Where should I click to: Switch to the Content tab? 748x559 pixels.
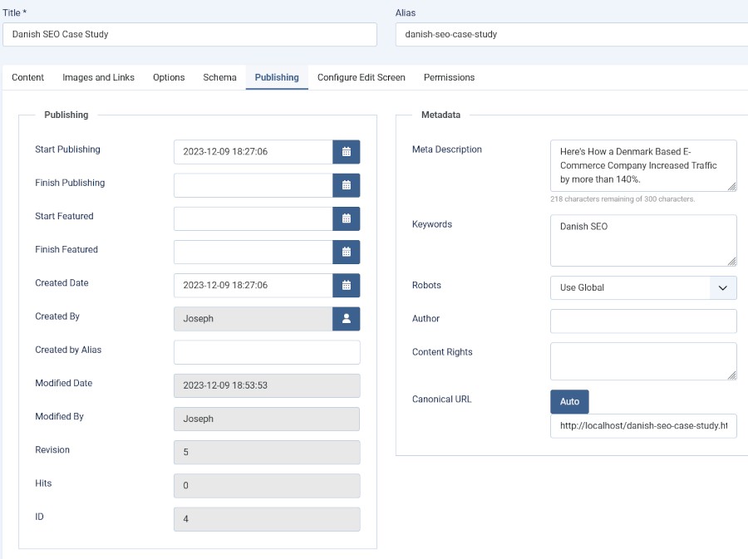click(x=28, y=77)
